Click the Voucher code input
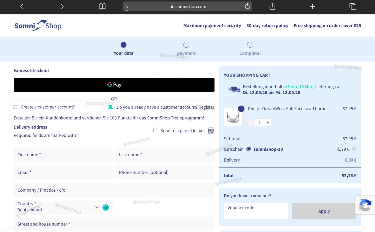Image resolution: width=375 pixels, height=232 pixels. tap(256, 211)
